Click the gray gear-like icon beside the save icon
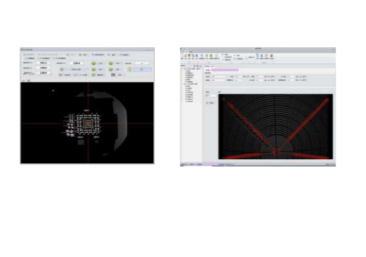 coord(94,75)
